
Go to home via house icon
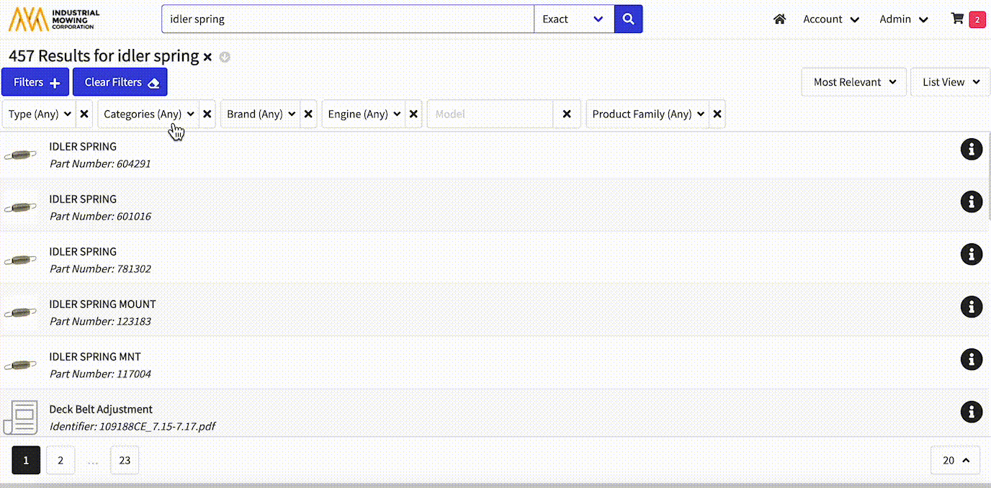[779, 19]
